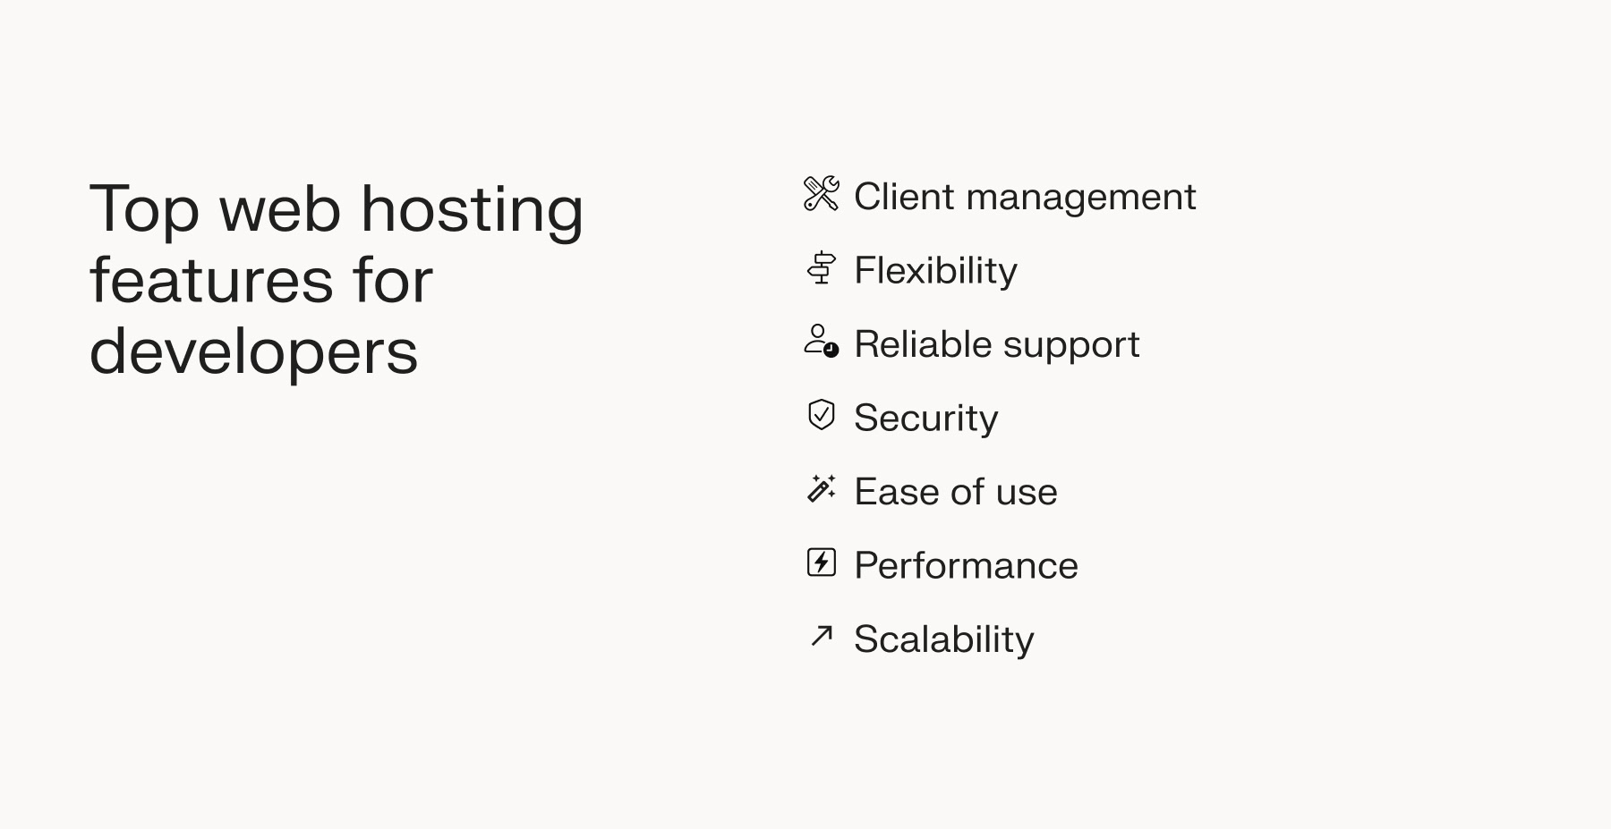Select the Scalability label text
Image resolution: width=1611 pixels, height=829 pixels.
tap(943, 639)
